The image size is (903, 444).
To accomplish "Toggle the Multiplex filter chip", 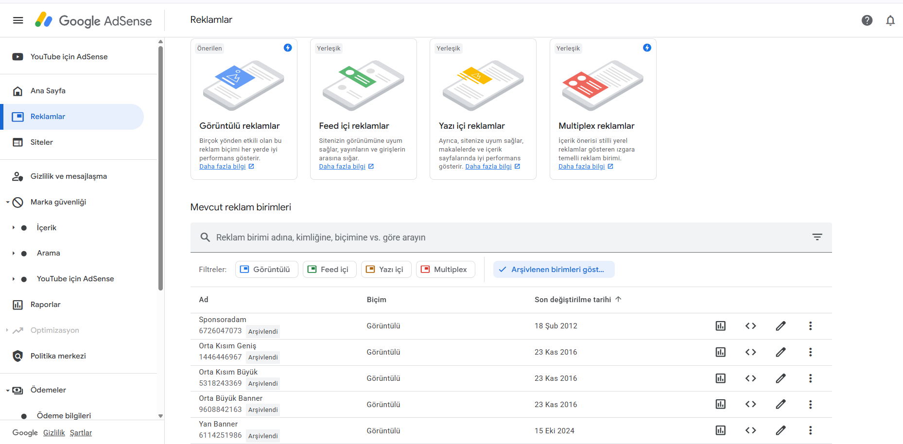I will pyautogui.click(x=445, y=270).
